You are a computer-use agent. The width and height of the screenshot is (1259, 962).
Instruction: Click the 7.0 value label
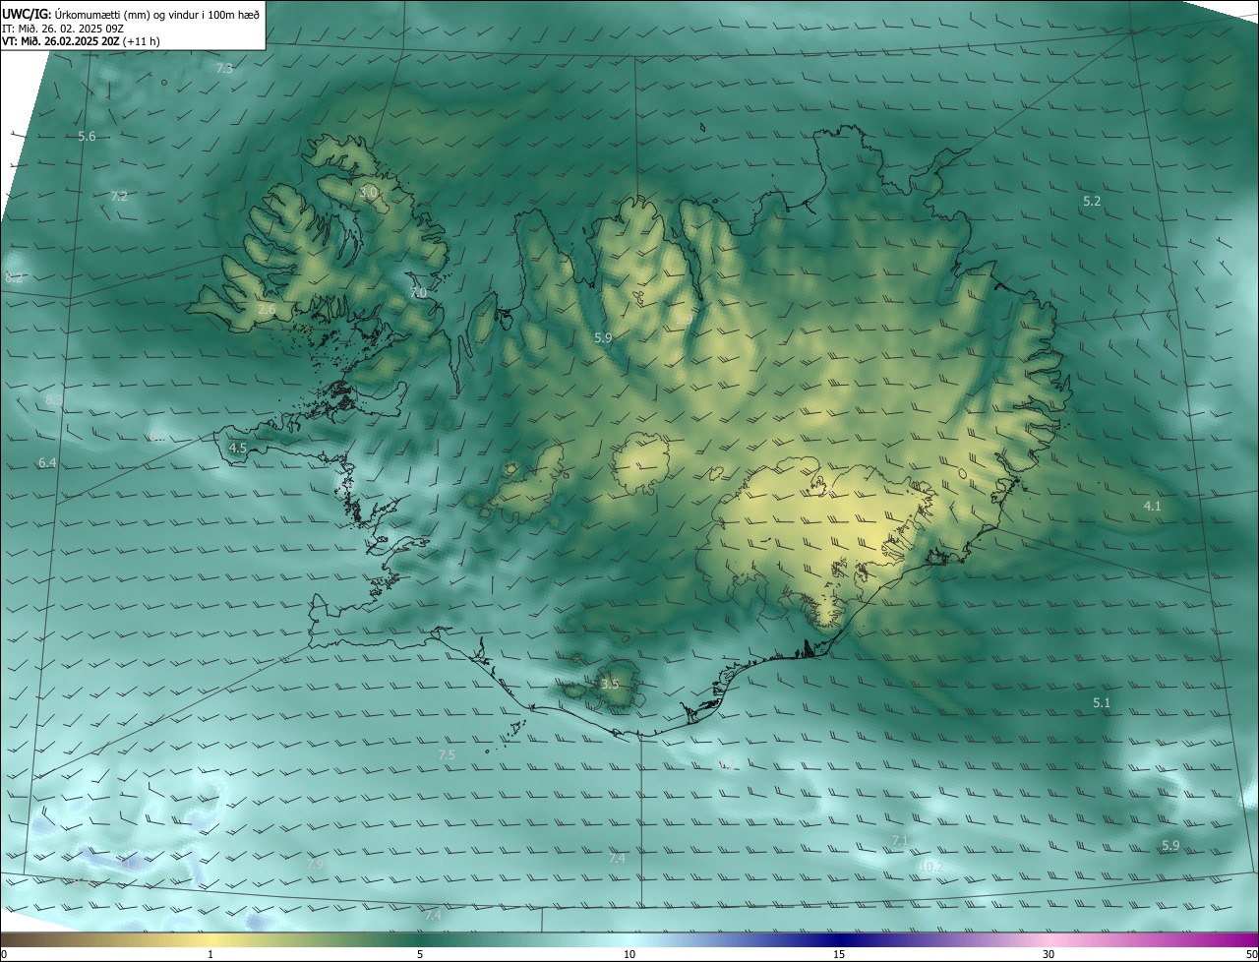click(x=418, y=293)
